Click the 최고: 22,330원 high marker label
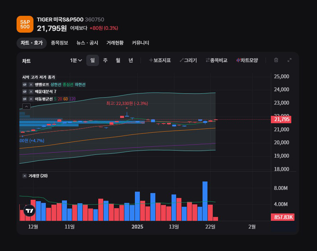Image resolution: width=317 pixels, height=251 pixels. pos(127,104)
